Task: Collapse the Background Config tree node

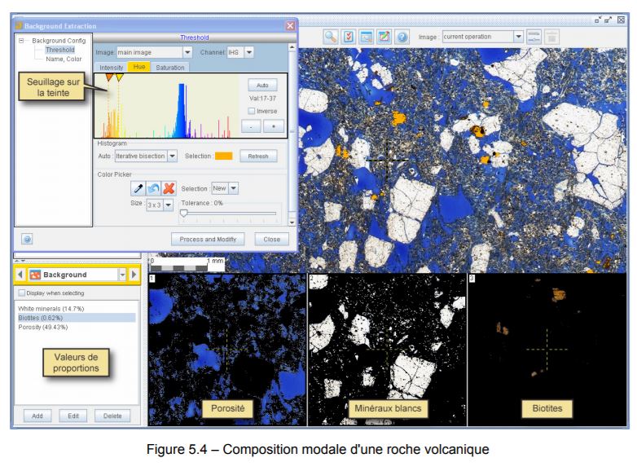Action: tap(21, 41)
